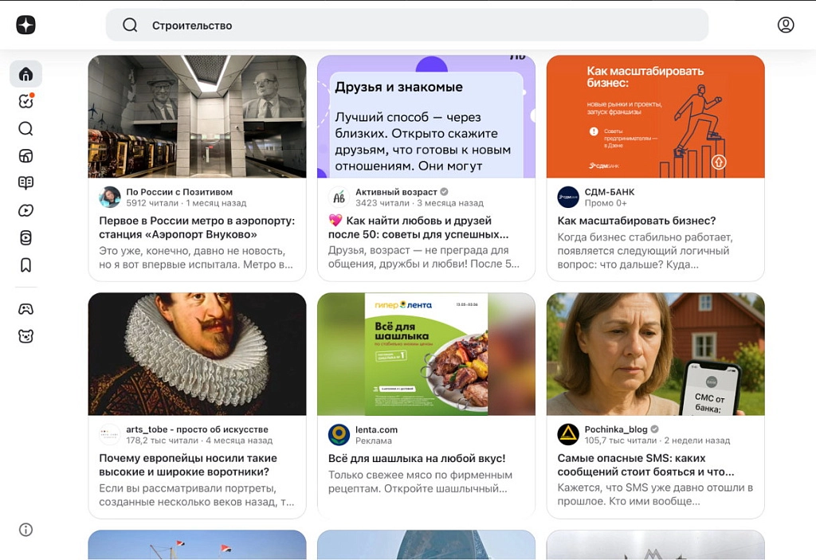Open the video play icon in sidebar
816x560 pixels.
25,210
